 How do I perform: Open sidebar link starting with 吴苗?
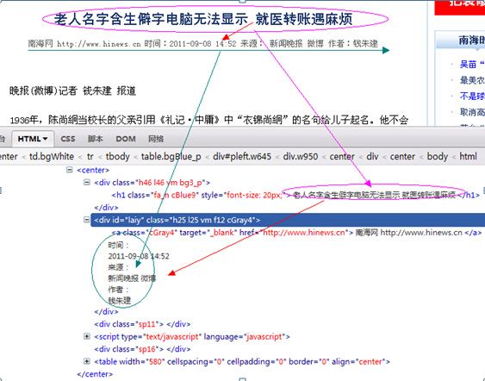click(472, 65)
